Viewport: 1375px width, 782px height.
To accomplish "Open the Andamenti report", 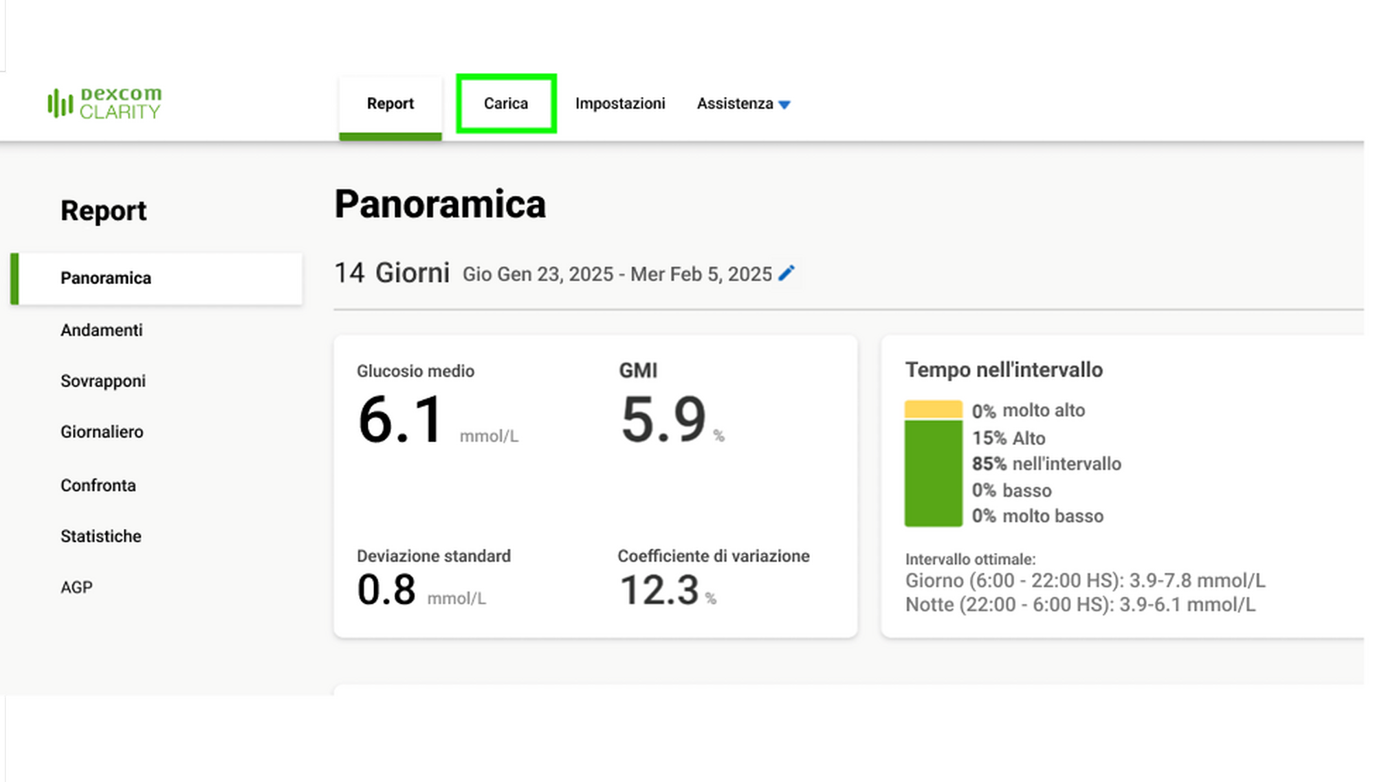I will [x=102, y=330].
